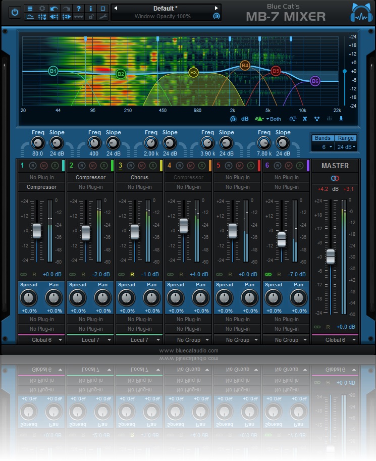Click the post plug-ins toolbar icon

(x=66, y=17)
